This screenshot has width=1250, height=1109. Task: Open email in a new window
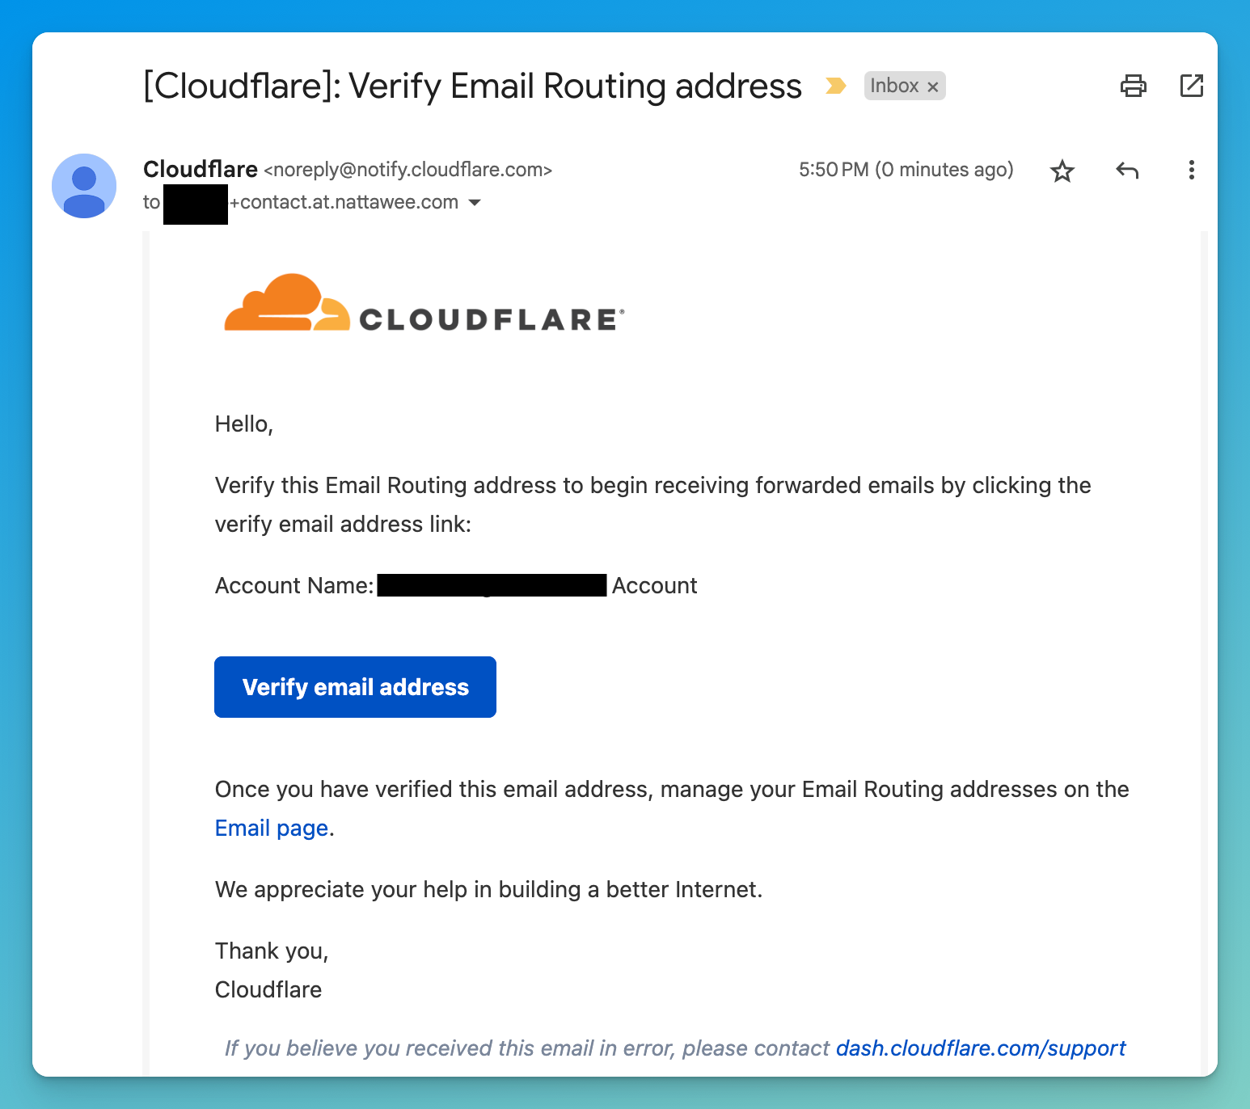point(1192,86)
